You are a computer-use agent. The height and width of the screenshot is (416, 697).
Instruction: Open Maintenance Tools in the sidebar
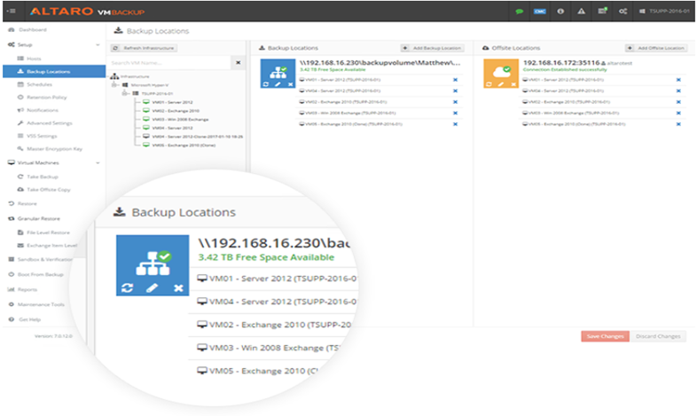point(36,305)
